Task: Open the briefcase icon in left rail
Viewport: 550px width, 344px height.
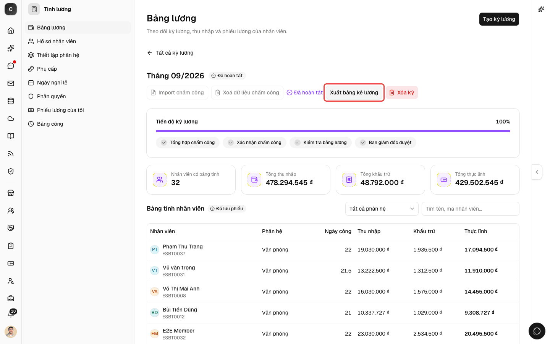Action: tap(11, 299)
